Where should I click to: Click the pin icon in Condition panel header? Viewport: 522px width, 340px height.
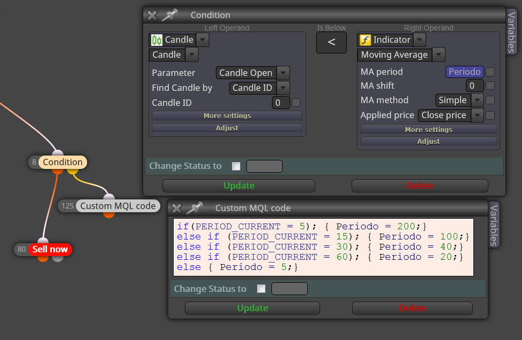pyautogui.click(x=170, y=15)
